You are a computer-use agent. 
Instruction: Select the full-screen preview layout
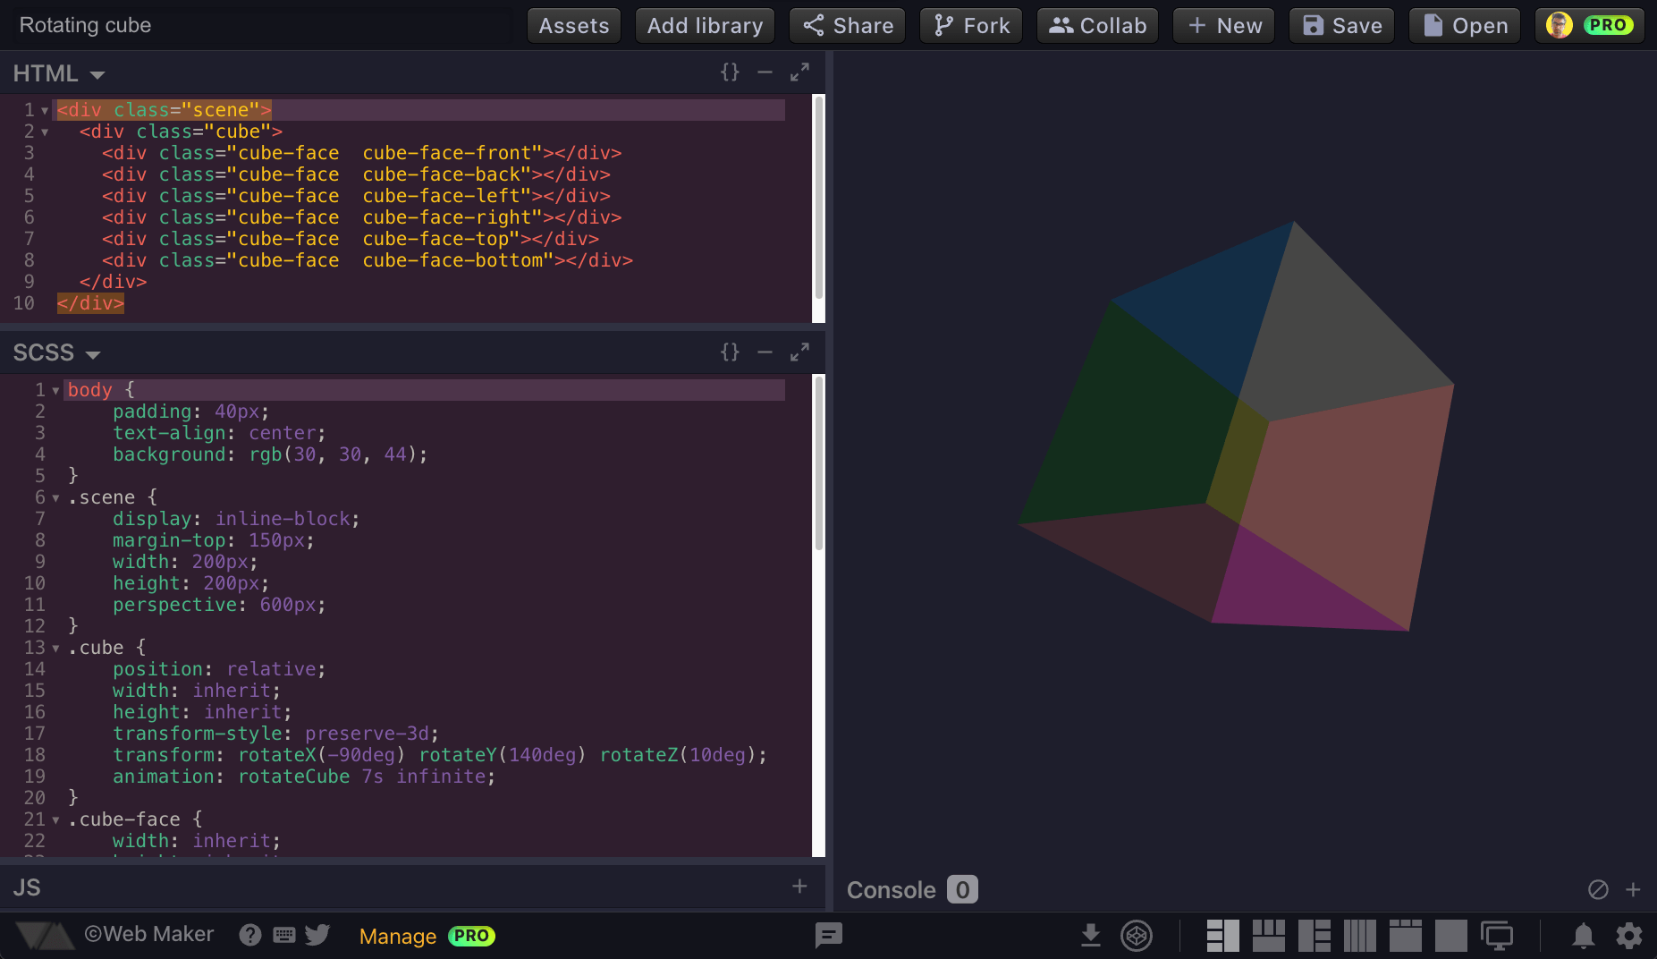coord(1451,936)
